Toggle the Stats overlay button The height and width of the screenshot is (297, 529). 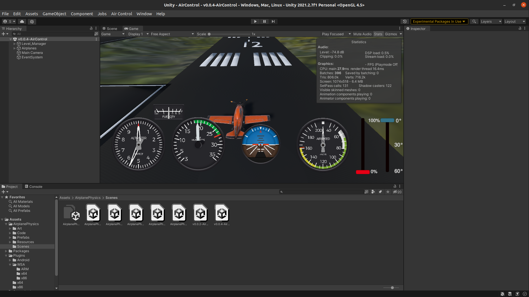tap(378, 34)
